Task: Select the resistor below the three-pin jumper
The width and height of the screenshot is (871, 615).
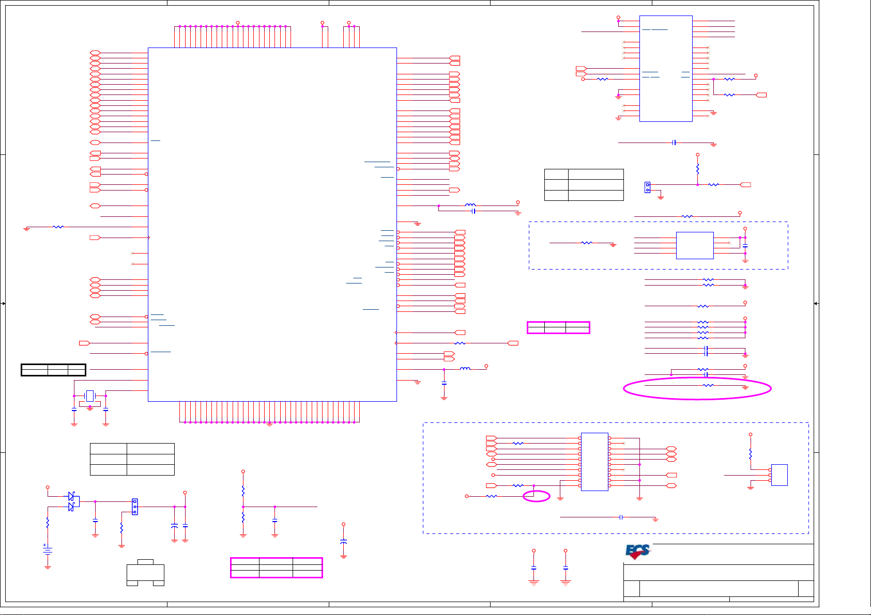Action: (121, 528)
